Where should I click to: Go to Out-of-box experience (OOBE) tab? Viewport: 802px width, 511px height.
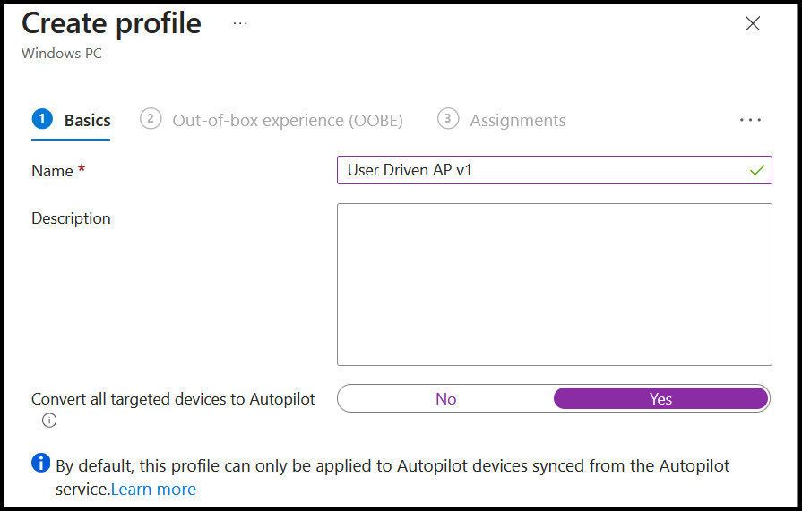coord(272,121)
